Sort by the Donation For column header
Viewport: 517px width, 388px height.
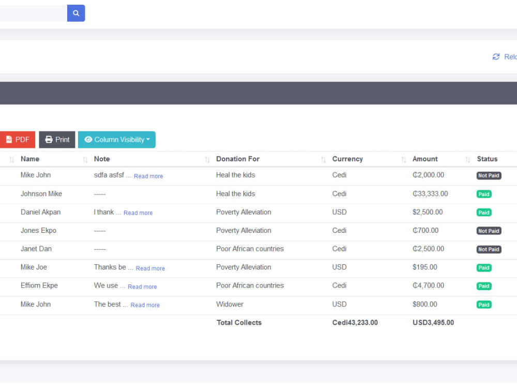(238, 159)
